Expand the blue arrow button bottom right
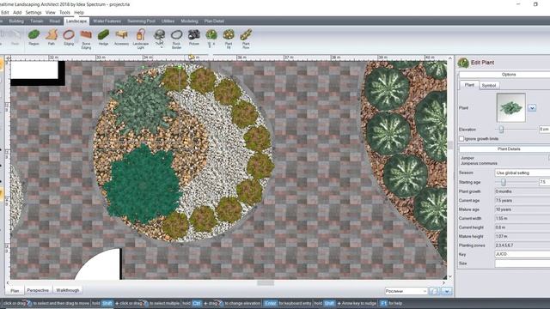 point(447,291)
